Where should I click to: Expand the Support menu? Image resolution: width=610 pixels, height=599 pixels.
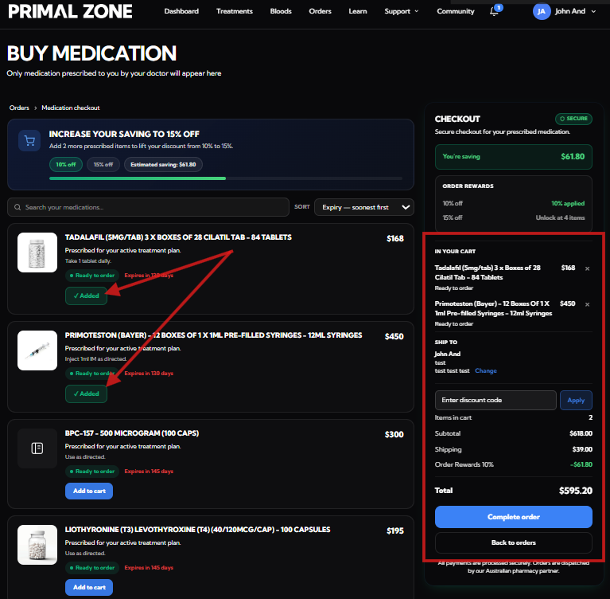click(x=401, y=11)
